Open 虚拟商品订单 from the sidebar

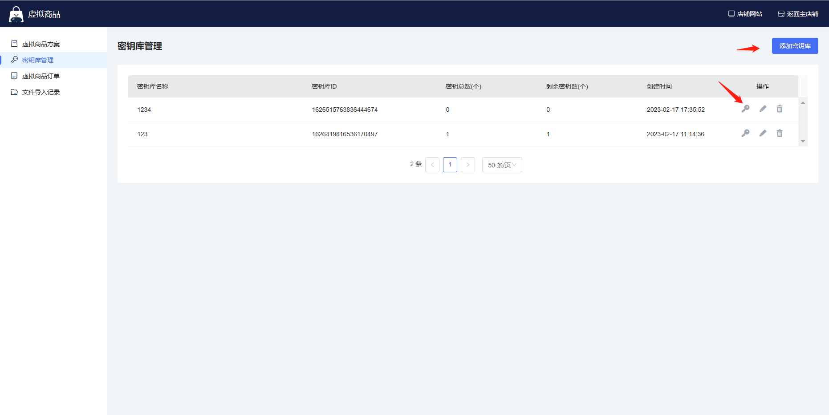[41, 76]
